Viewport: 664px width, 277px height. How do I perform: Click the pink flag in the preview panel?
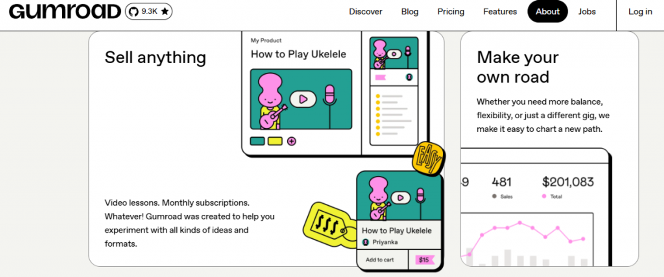pyautogui.click(x=380, y=77)
